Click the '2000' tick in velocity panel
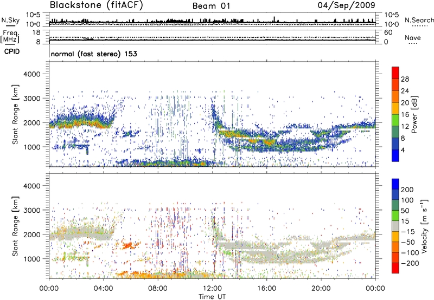 [x=31, y=234]
